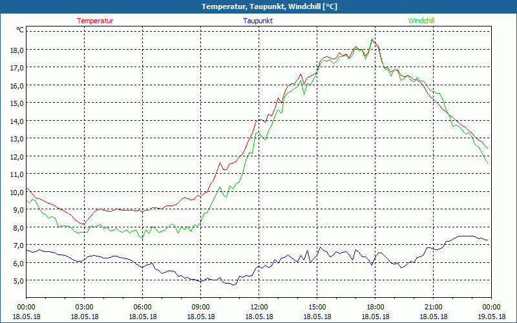Click the 7,0 y-axis value
517x323 pixels.
tap(19, 246)
